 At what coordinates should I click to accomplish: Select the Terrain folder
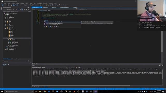(12, 35)
